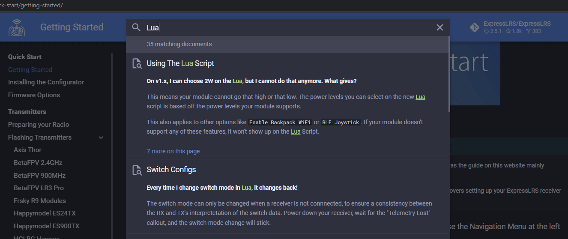
Task: Open the Frsky R9 Modules page
Action: [x=40, y=201]
